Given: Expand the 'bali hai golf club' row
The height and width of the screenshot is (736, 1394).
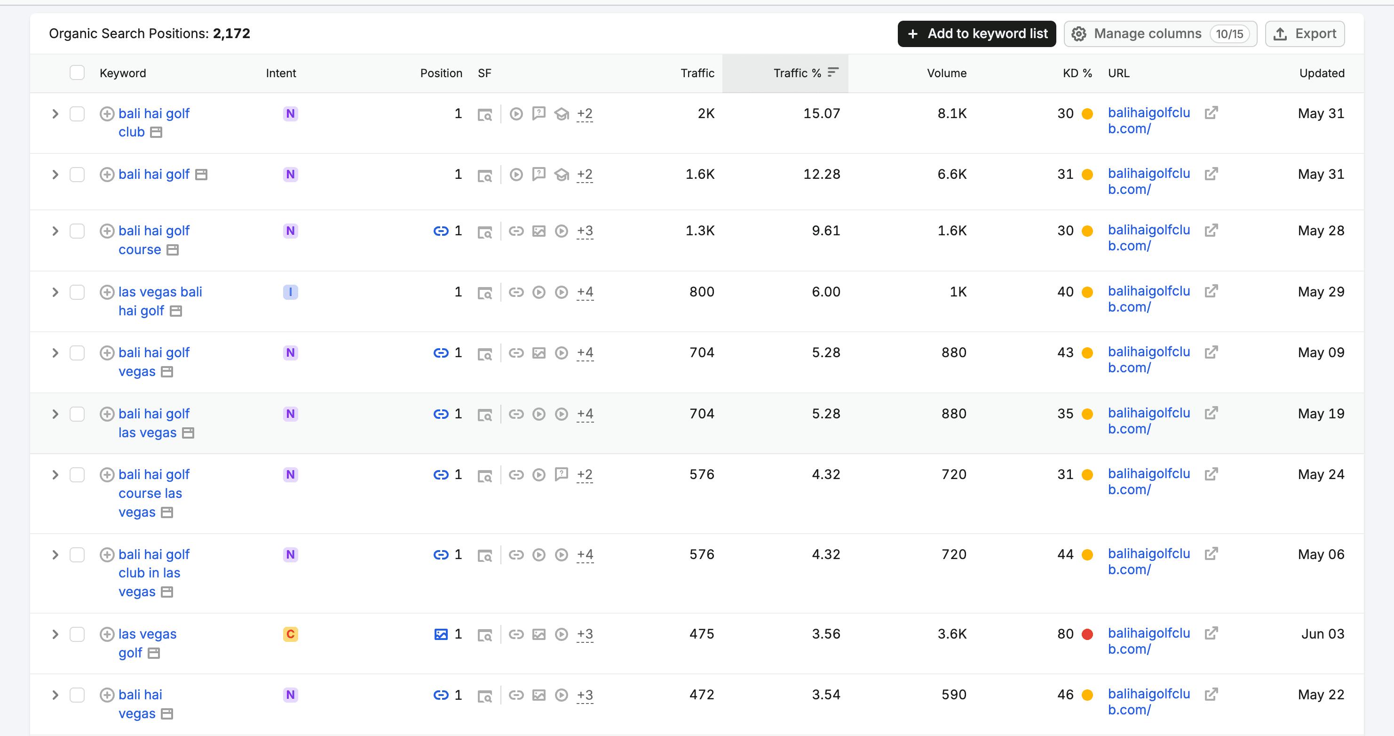Looking at the screenshot, I should click(x=55, y=114).
